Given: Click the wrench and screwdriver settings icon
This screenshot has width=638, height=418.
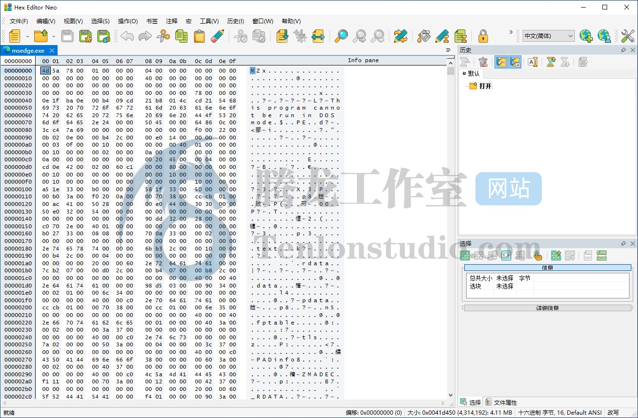Looking at the screenshot, I should pos(628,36).
